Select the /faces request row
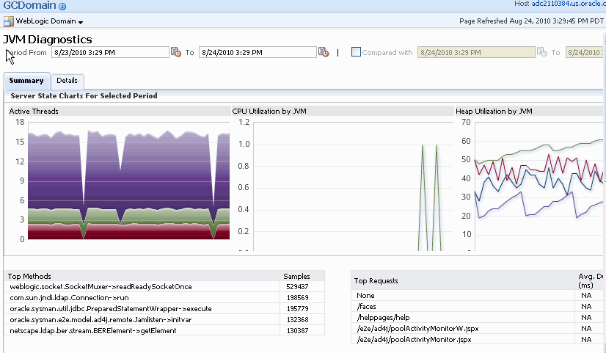The width and height of the screenshot is (606, 353). [x=478, y=307]
